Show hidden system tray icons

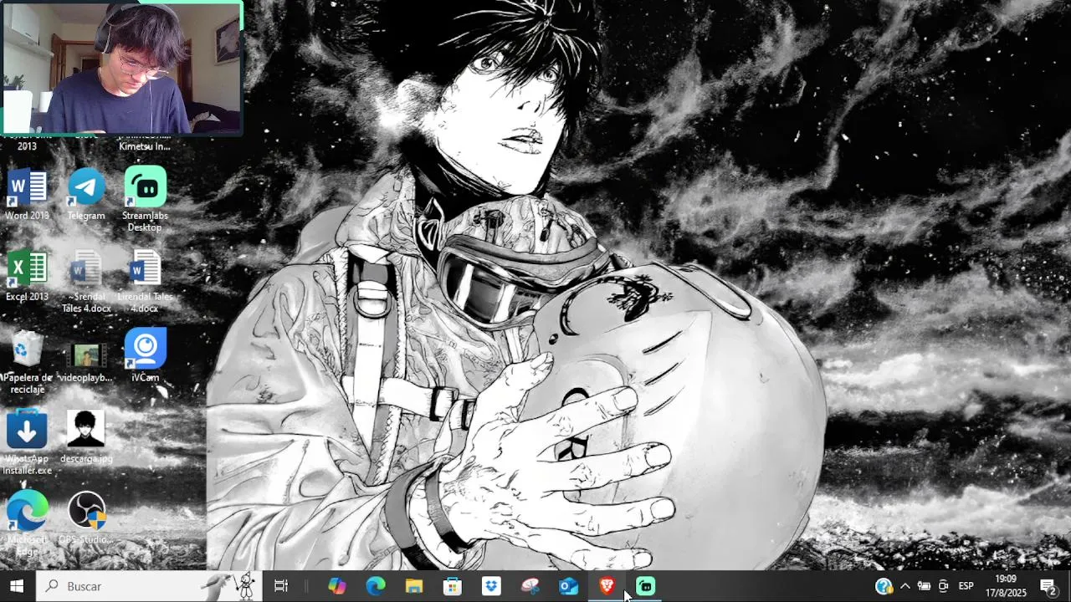(x=904, y=586)
